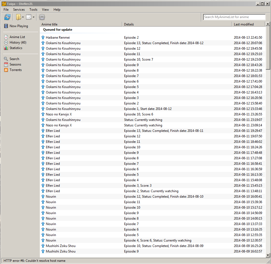This screenshot has height=264, width=271.
Task: Open Anime List in sidebar
Action: [17, 37]
